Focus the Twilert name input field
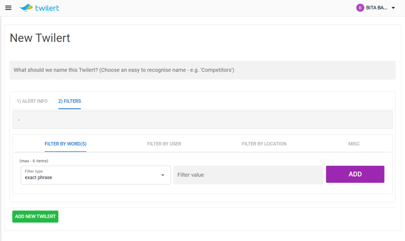405x241 pixels. (202, 70)
